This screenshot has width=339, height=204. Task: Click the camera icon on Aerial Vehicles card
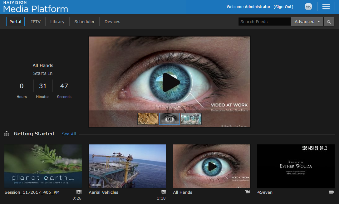point(163,192)
